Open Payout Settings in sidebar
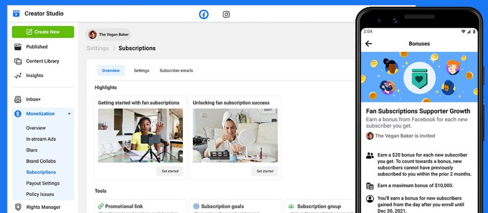 click(x=43, y=183)
